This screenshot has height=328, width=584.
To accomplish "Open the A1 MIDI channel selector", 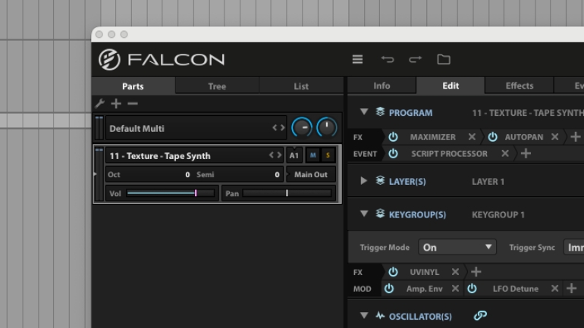I will coord(294,155).
